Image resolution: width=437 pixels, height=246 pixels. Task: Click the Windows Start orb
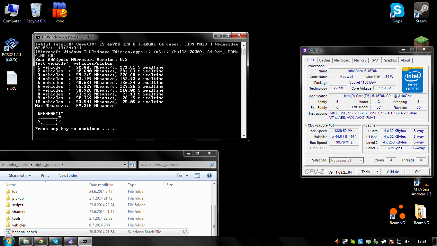(8, 241)
